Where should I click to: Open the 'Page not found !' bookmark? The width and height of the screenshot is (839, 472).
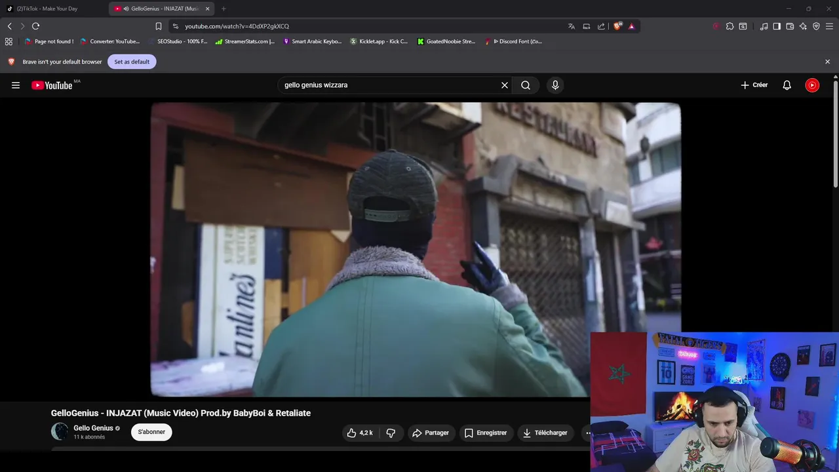49,41
